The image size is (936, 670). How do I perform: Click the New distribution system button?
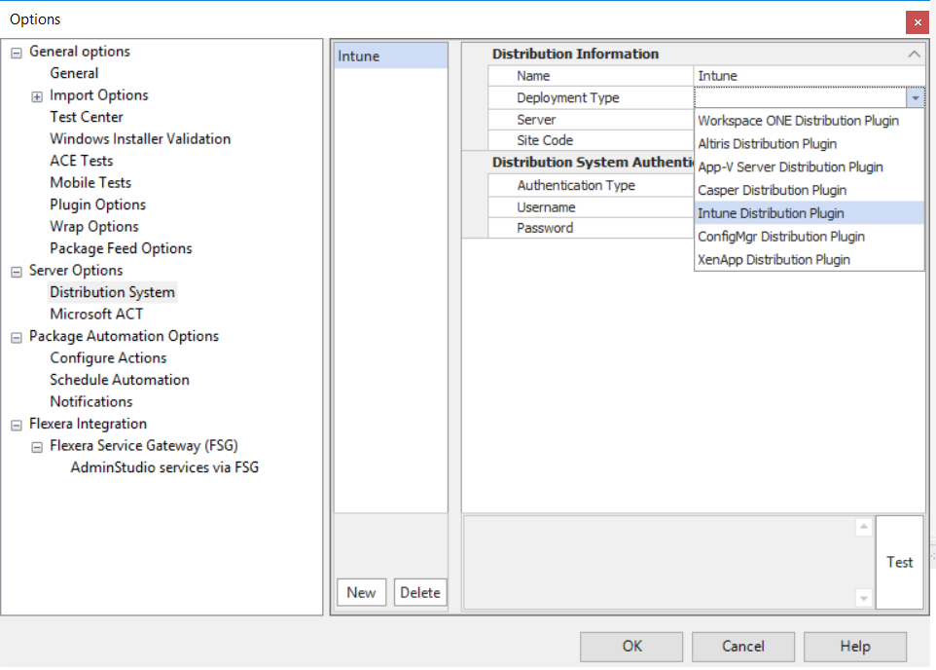[x=361, y=592]
